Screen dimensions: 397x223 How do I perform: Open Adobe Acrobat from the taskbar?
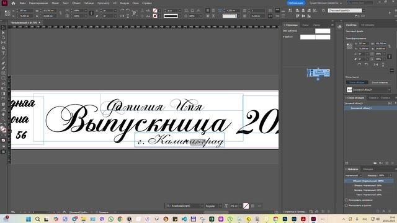tap(303, 219)
